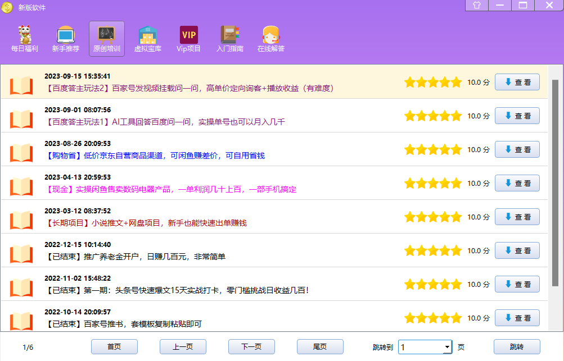Click the shirt skin icon in title bar
The width and height of the screenshot is (564, 361).
(x=477, y=6)
